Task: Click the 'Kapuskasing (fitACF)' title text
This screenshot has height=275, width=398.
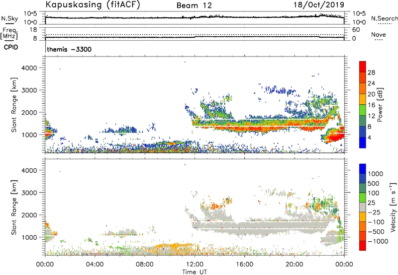Action: (x=93, y=5)
